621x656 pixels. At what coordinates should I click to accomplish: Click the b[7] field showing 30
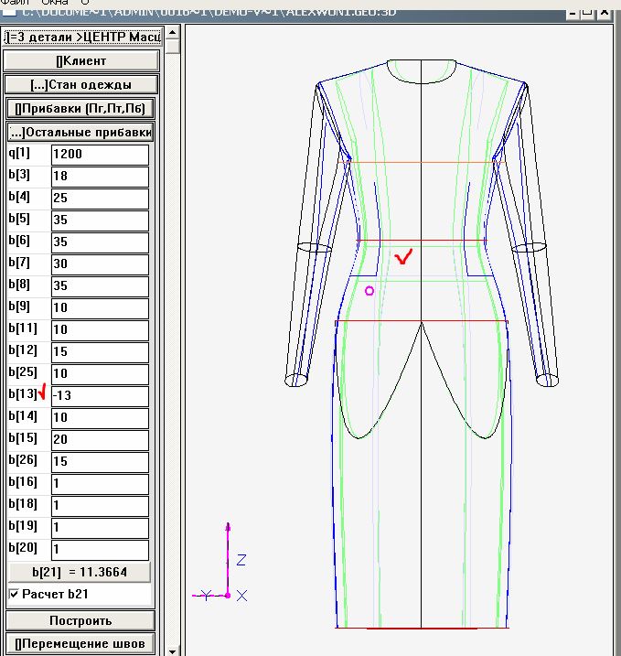100,264
